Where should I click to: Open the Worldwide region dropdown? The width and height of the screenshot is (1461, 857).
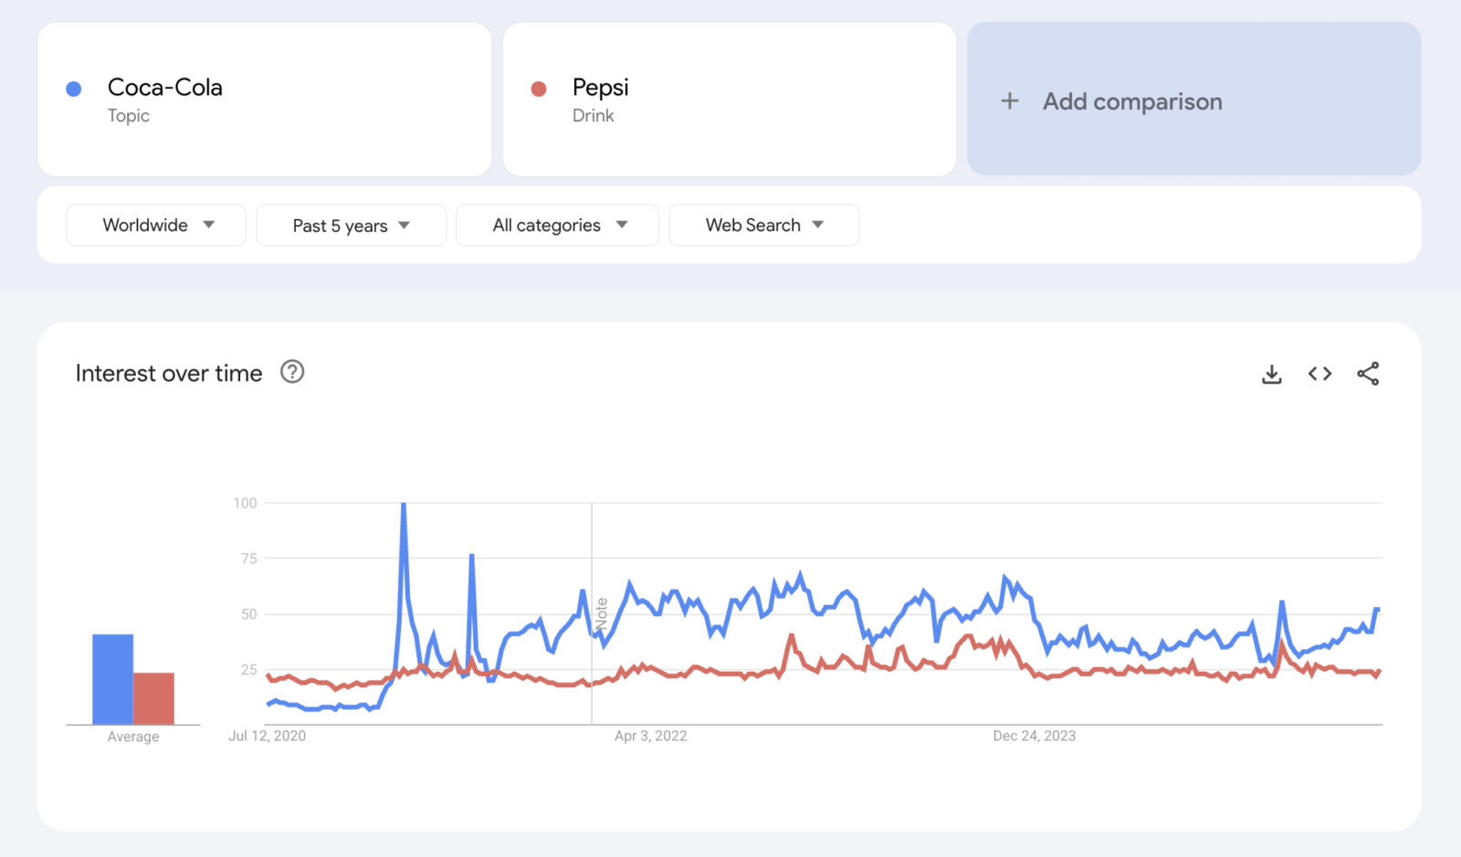pyautogui.click(x=156, y=225)
